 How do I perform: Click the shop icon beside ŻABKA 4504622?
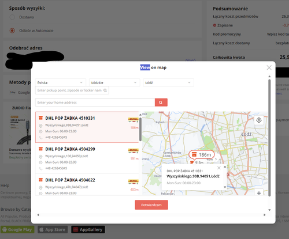click(40, 180)
